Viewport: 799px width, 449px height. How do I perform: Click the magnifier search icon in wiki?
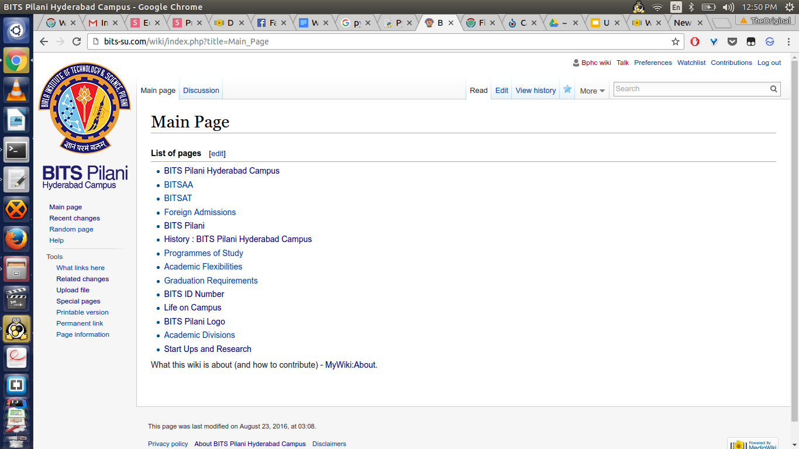774,89
